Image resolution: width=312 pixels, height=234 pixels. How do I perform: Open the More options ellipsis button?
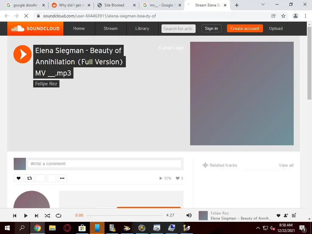point(62,178)
